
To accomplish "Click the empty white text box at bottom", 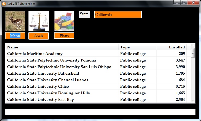I will (x=100, y=112).
